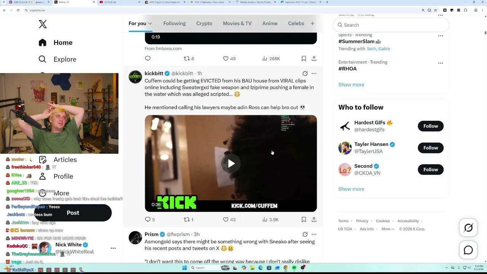This screenshot has height=274, width=487.
Task: Click the X logo in the sidebar
Action: [43, 24]
